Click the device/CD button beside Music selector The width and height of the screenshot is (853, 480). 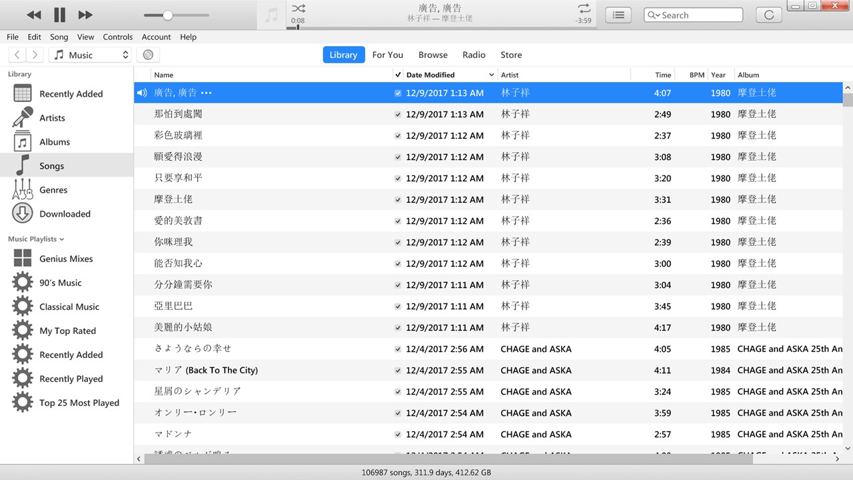click(x=148, y=55)
